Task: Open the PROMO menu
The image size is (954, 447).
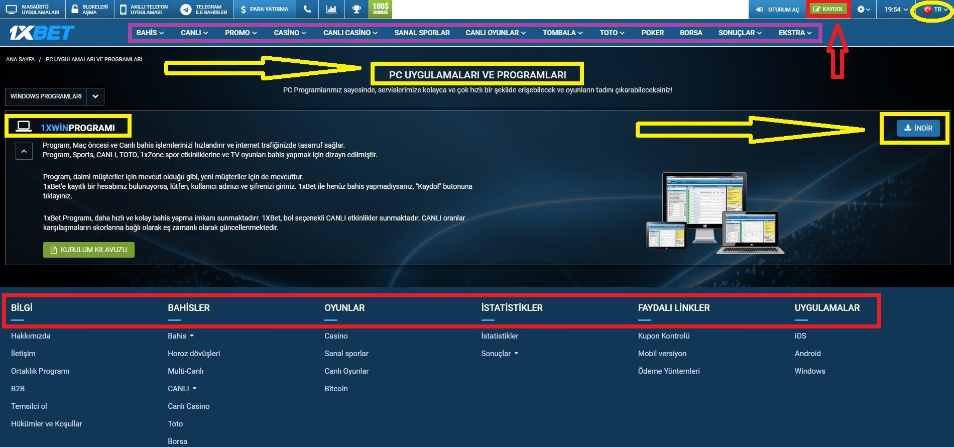Action: pyautogui.click(x=241, y=33)
